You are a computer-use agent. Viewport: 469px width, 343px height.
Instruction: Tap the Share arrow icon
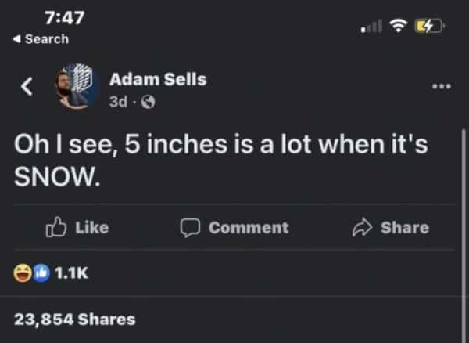(362, 227)
